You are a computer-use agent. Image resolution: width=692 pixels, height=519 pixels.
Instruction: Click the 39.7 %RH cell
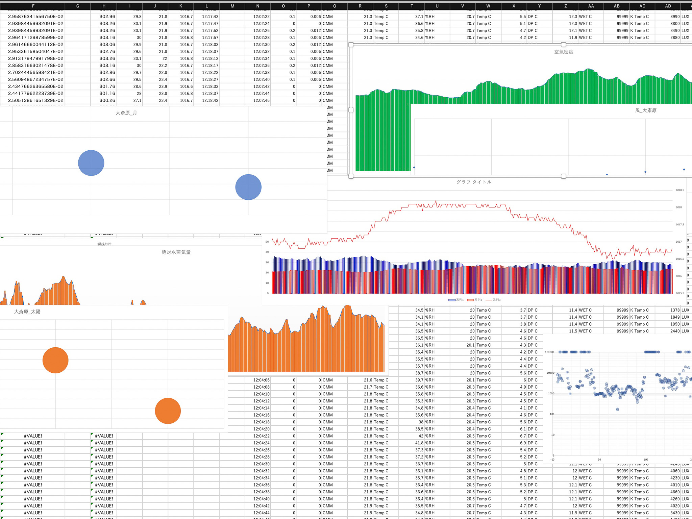412,380
